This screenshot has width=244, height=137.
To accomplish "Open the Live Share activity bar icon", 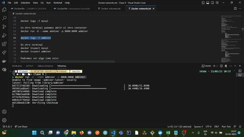I will point(4,53).
